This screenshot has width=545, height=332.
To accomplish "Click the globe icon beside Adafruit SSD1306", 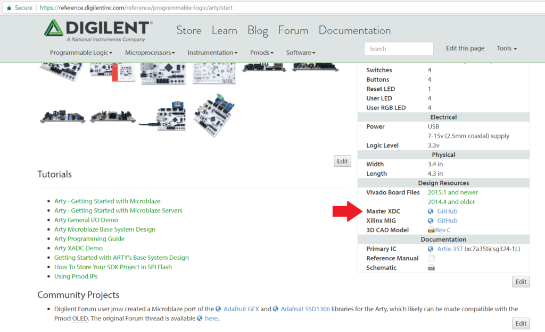I will [x=276, y=309].
